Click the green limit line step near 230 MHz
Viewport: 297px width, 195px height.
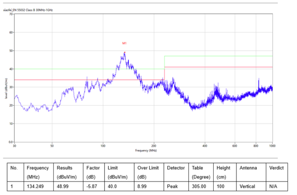coord(164,62)
